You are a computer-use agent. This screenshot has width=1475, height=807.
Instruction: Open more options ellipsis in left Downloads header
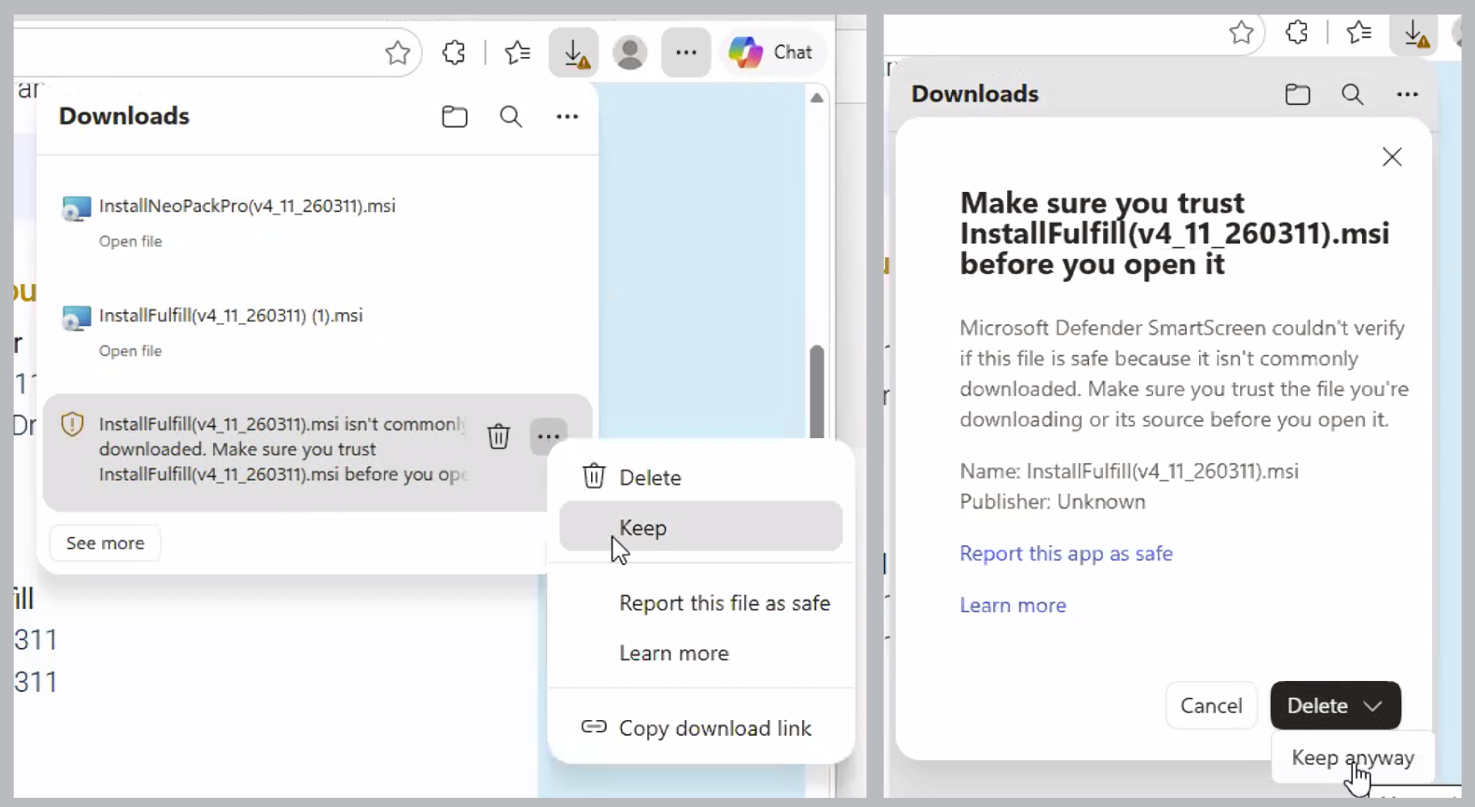(x=567, y=117)
